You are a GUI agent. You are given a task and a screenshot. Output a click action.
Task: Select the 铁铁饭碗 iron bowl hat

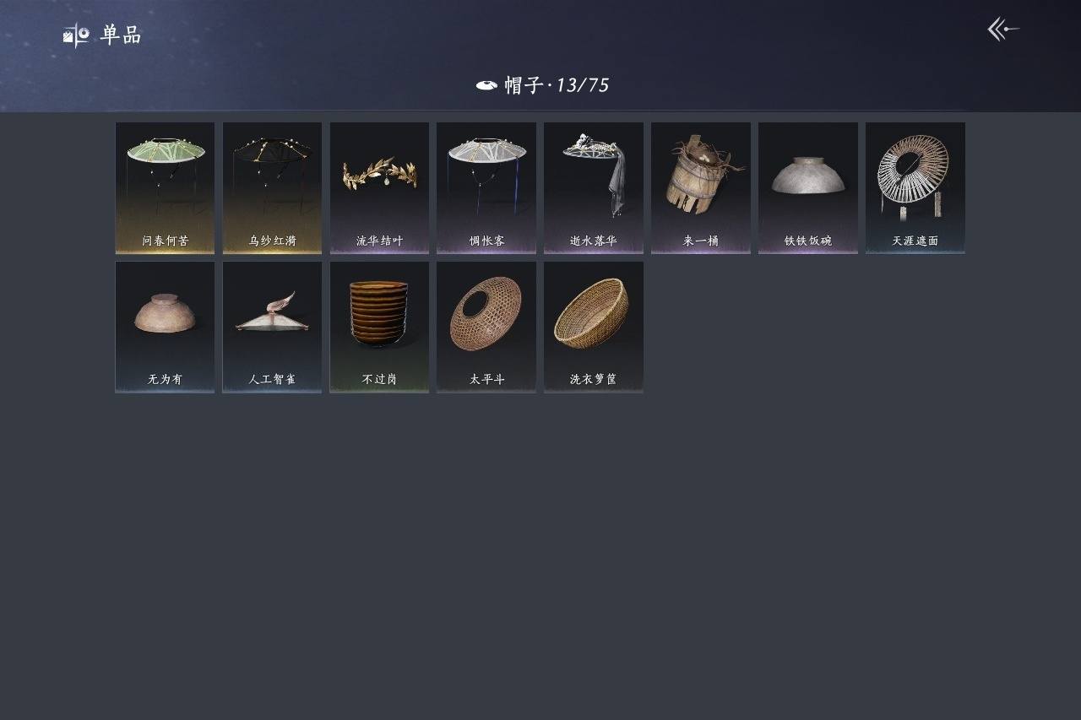pos(808,188)
